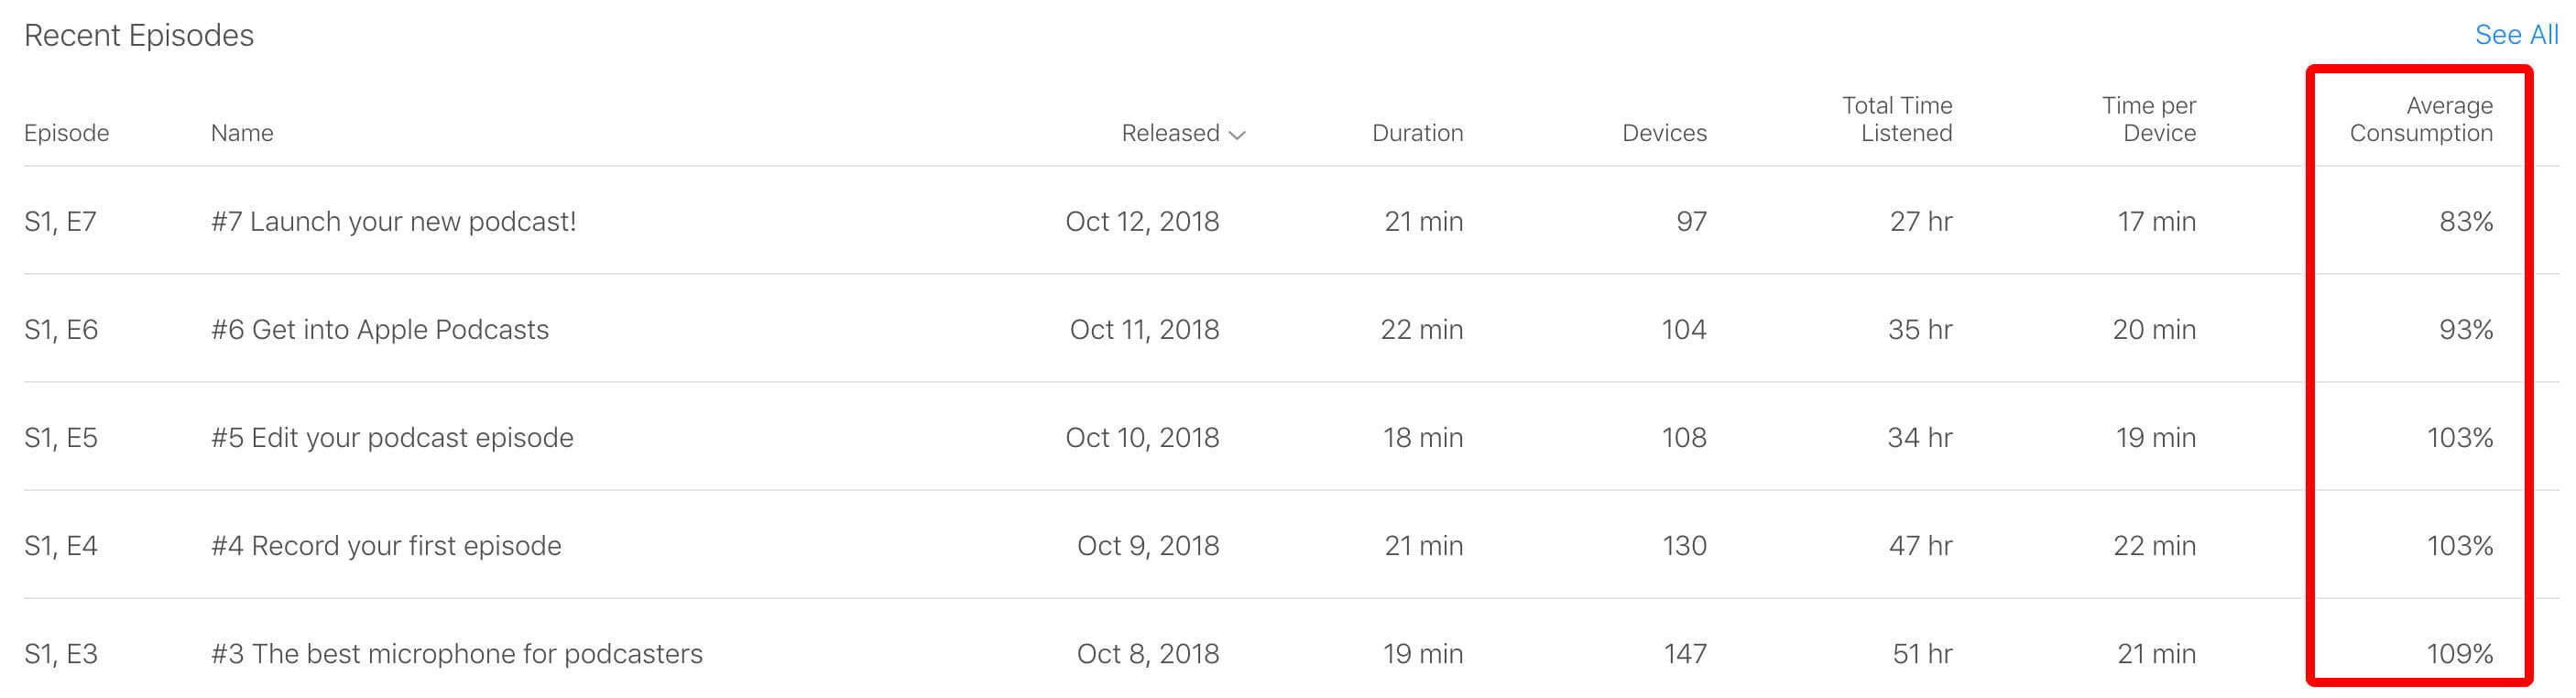Open episode #7 Launch your new podcast!
The height and width of the screenshot is (698, 2576).
394,221
